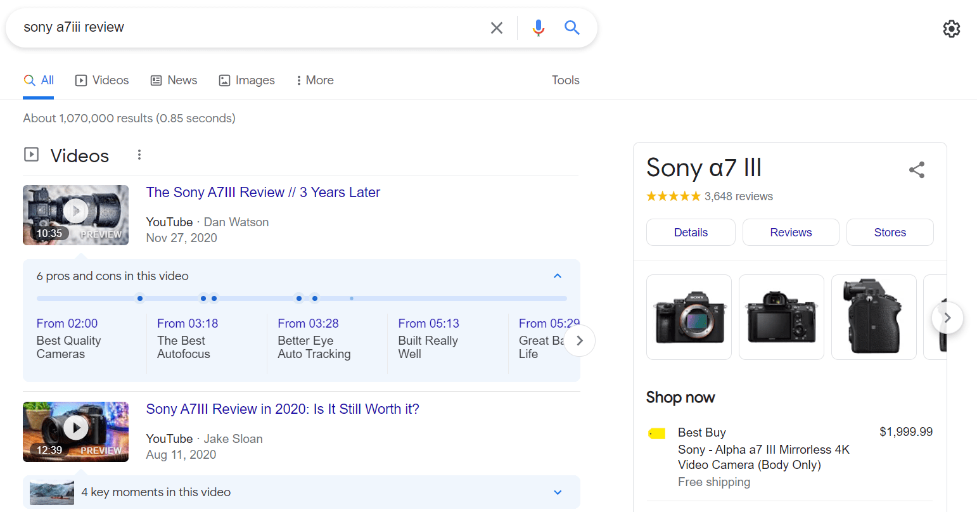977x512 pixels.
Task: Open Sony A7III Review in 2020 link
Action: pos(283,409)
